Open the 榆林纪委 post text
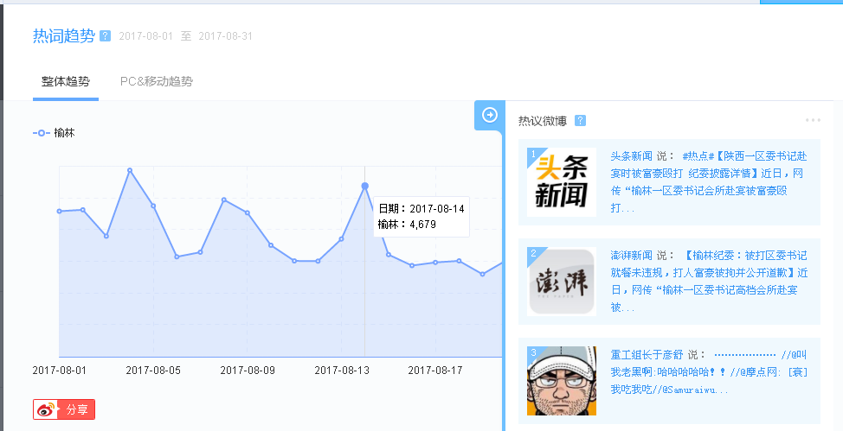843x431 pixels. [x=709, y=282]
